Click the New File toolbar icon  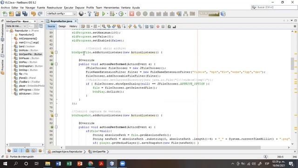click(x=5, y=14)
